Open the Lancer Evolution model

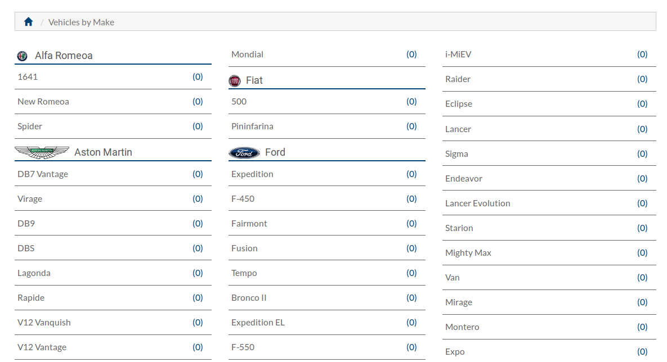pos(477,203)
